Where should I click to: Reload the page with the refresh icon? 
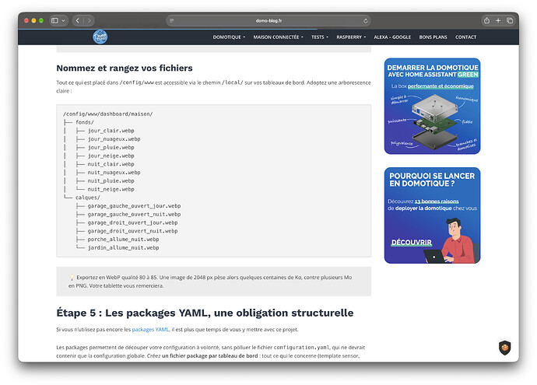pyautogui.click(x=366, y=20)
